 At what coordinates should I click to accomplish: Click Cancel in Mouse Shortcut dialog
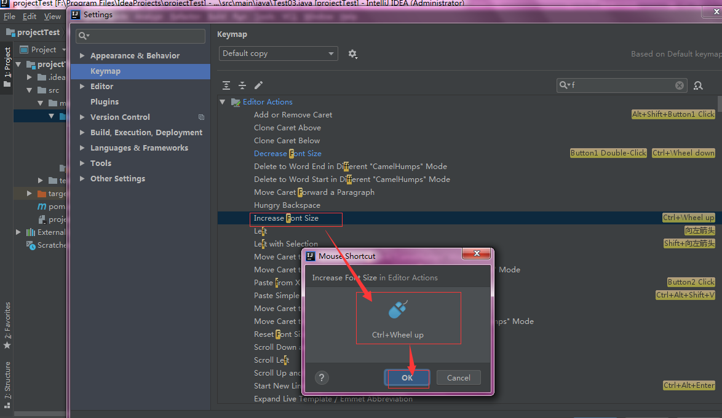(459, 378)
